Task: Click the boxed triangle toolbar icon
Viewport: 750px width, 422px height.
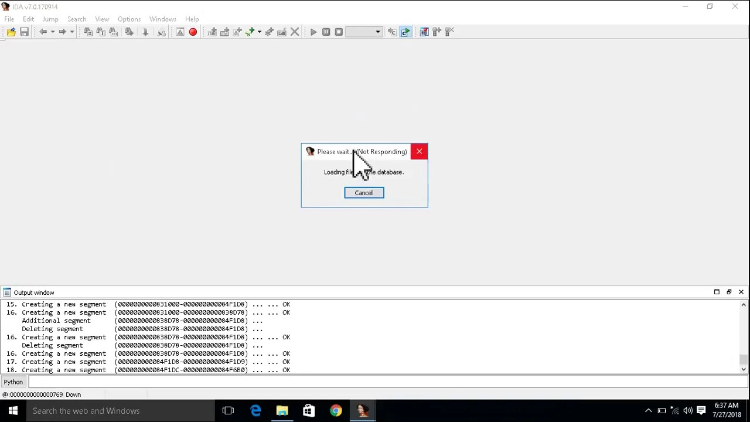Action: (x=180, y=32)
